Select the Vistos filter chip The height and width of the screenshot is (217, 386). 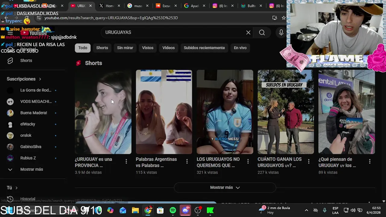tap(148, 48)
